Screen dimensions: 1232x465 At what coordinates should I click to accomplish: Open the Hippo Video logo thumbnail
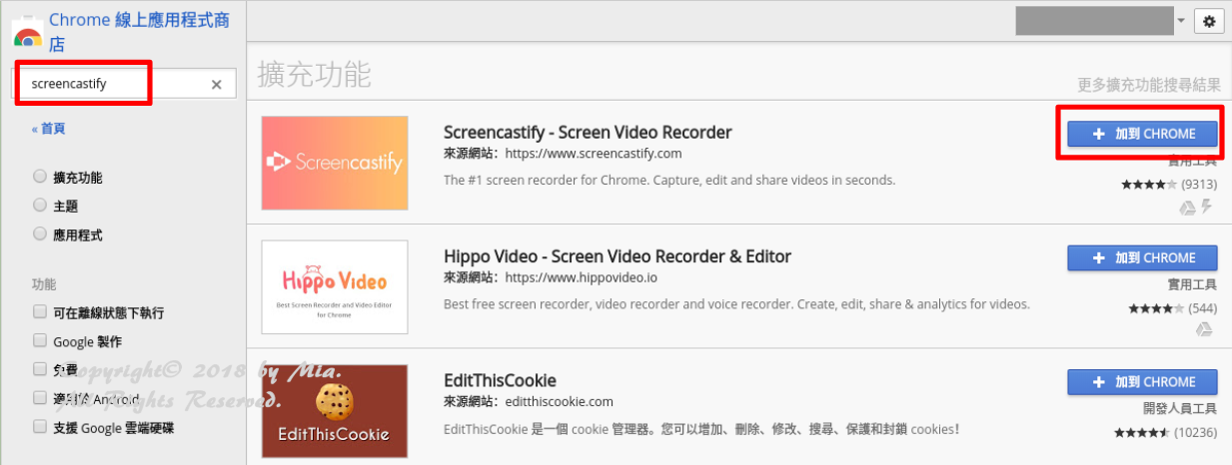click(335, 286)
